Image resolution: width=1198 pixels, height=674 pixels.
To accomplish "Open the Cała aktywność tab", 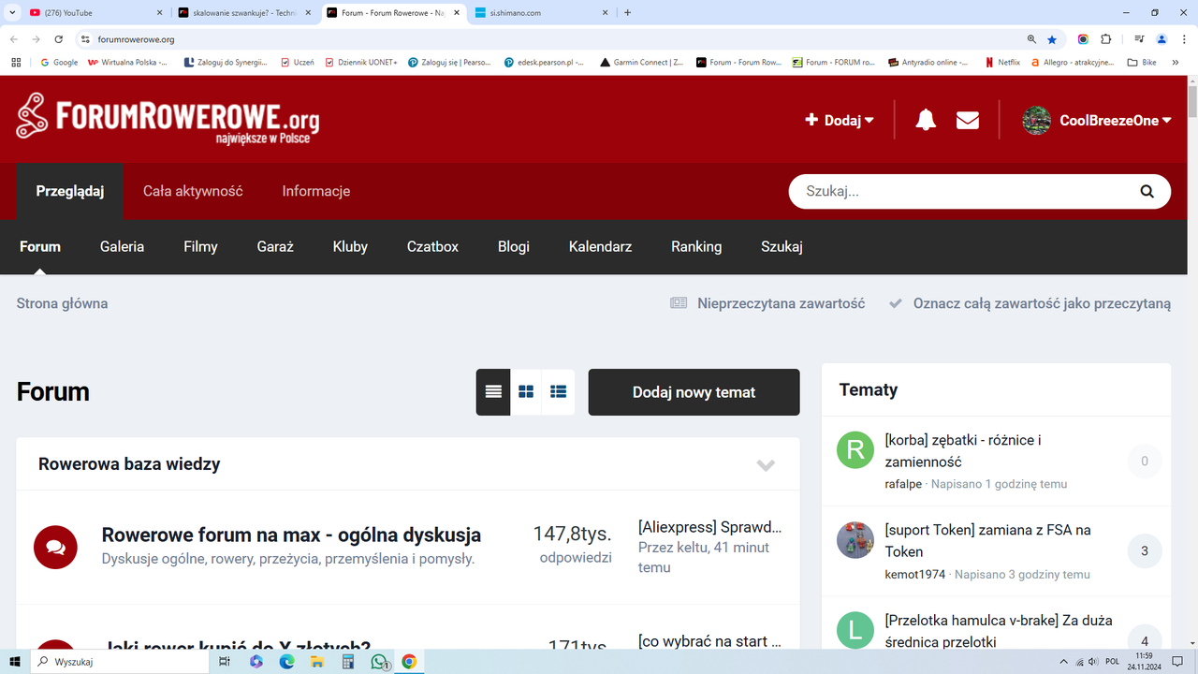I will [x=193, y=191].
